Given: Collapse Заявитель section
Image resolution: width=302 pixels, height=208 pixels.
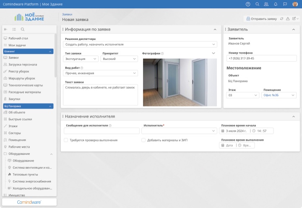Looking at the screenshot, I should point(294,29).
